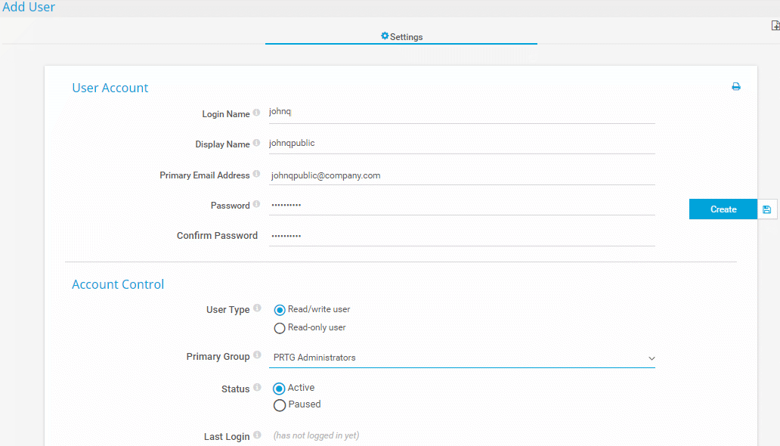Show help info for Primary Email Address
Image resolution: width=780 pixels, height=446 pixels.
256,174
